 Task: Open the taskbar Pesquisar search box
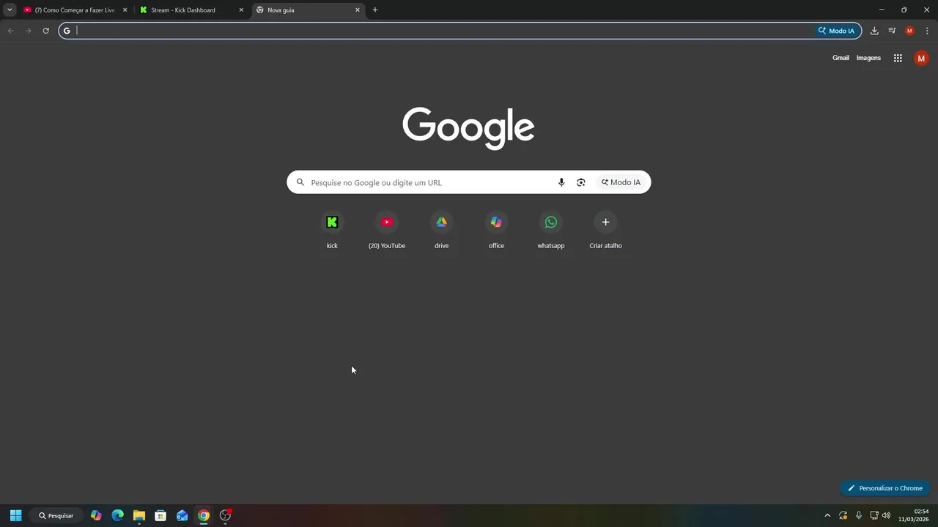pyautogui.click(x=56, y=515)
